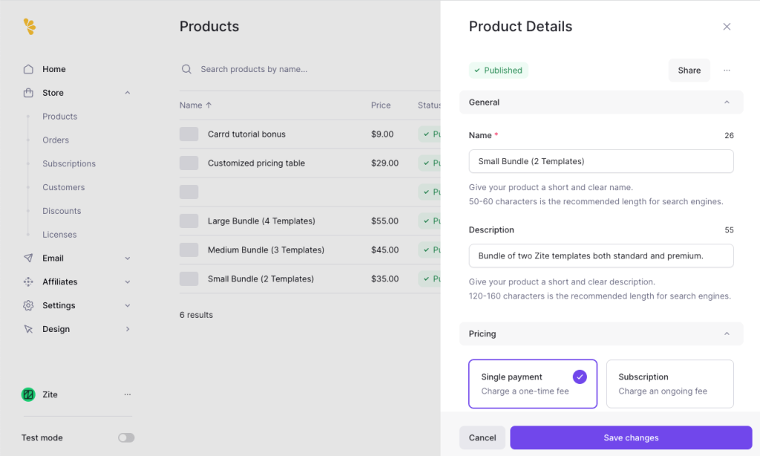Click the Single payment checkmark icon
The height and width of the screenshot is (456, 760).
580,377
